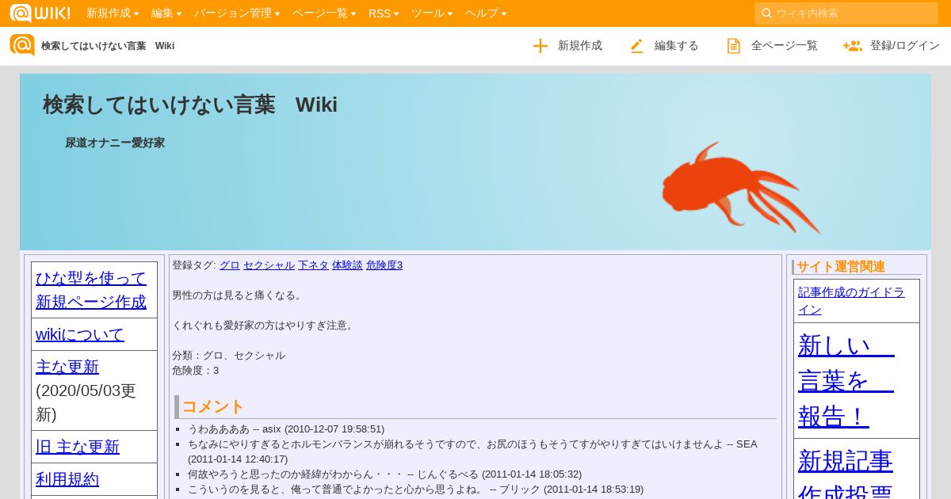Click the 編集する toolbar link
The image size is (951, 499).
click(677, 46)
